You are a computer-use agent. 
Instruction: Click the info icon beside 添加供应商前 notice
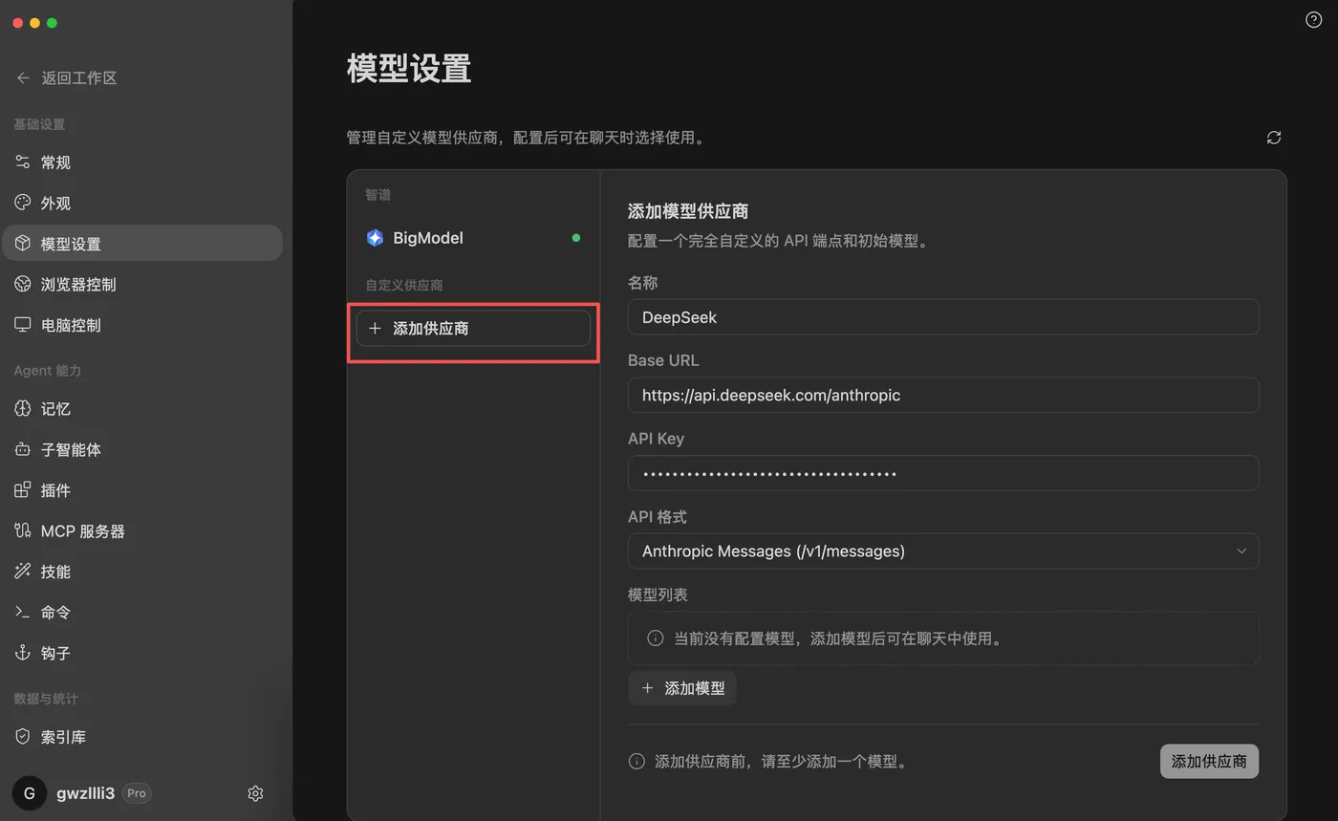click(x=637, y=762)
